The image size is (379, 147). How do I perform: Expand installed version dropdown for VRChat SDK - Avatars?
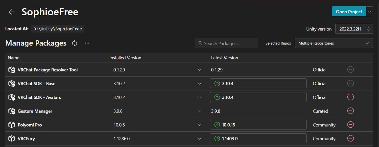[200, 97]
